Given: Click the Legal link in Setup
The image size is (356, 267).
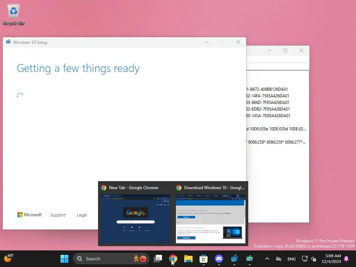Looking at the screenshot, I should pos(82,215).
